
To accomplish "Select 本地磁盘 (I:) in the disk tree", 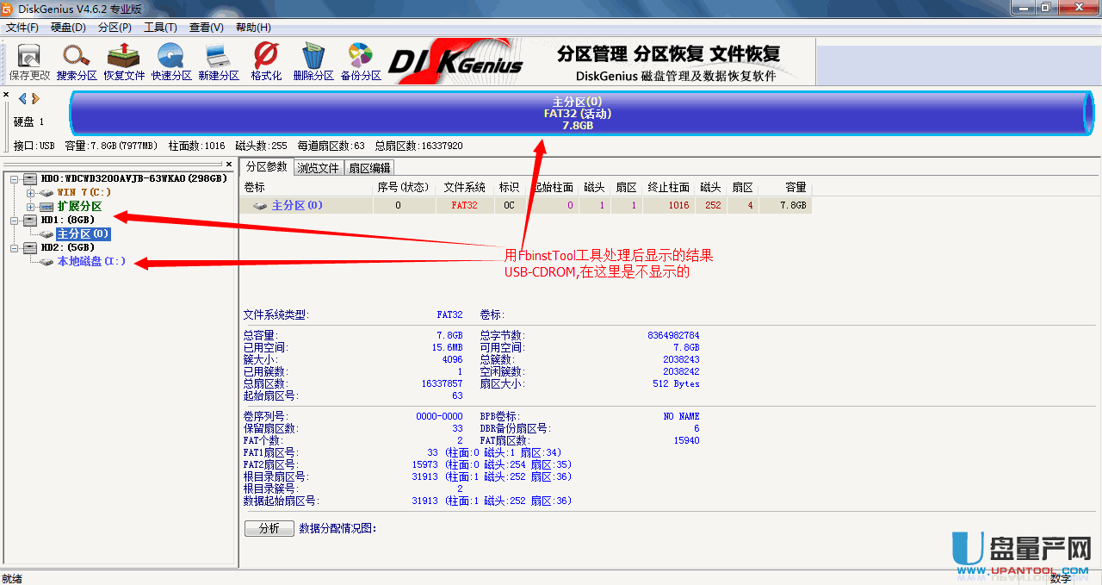I will point(91,262).
